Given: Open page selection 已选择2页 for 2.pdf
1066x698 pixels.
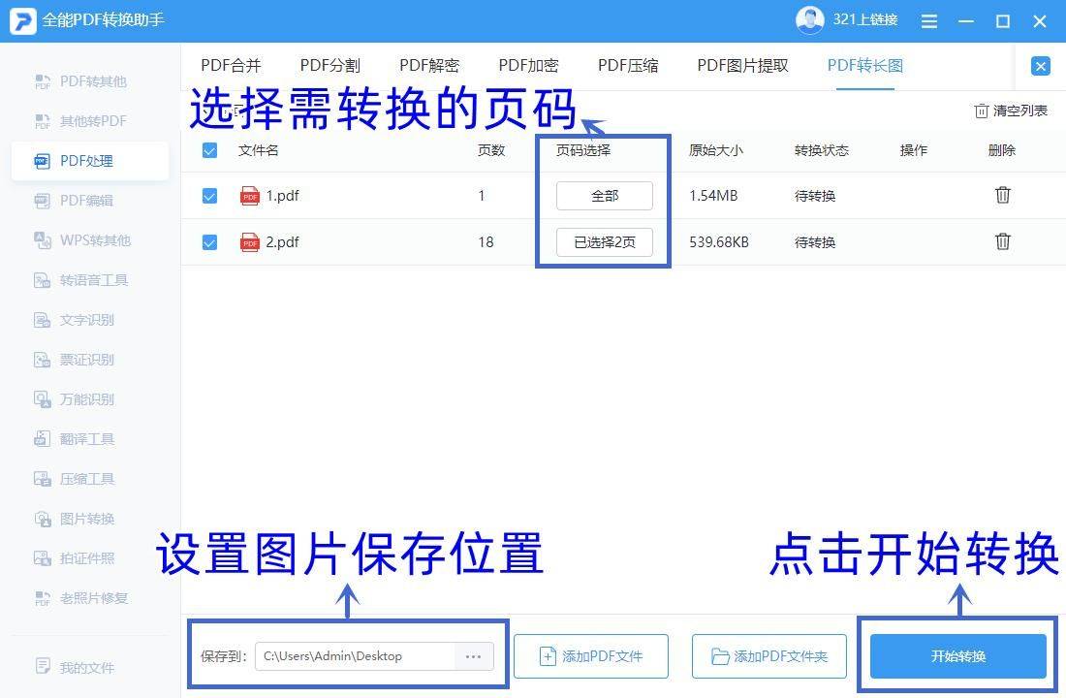Looking at the screenshot, I should [x=605, y=242].
